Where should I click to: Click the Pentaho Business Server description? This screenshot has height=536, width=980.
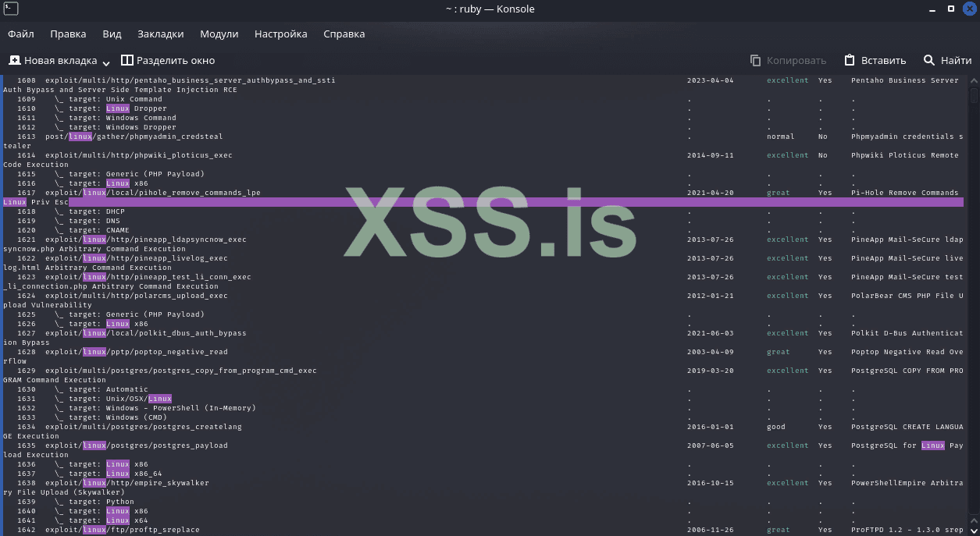pos(905,80)
